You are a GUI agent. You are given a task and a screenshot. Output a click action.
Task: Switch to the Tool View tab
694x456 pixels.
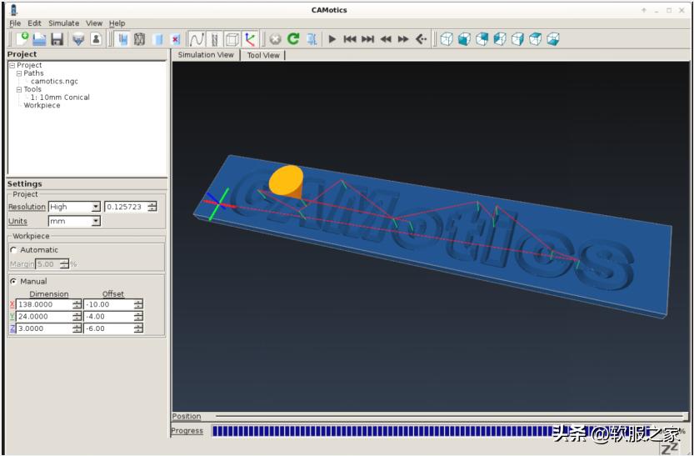[264, 55]
